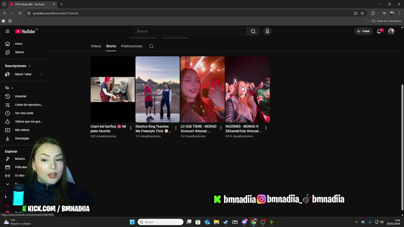Go back to previous page

[4, 13]
